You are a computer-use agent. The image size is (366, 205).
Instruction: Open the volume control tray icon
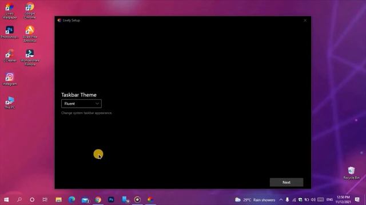(313, 200)
